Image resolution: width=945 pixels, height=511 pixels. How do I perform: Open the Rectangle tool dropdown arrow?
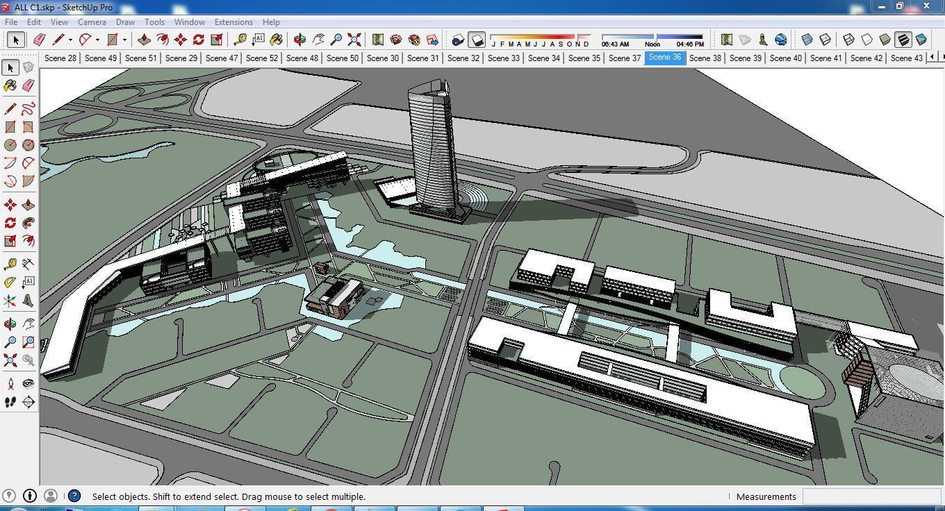[x=124, y=40]
